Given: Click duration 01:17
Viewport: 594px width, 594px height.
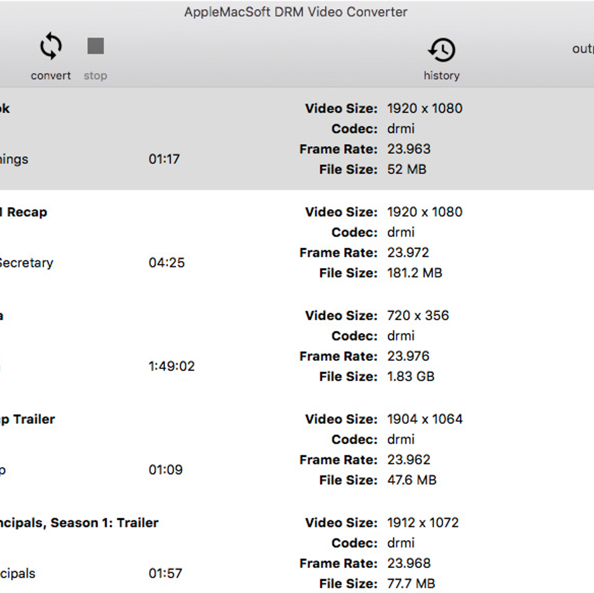Looking at the screenshot, I should pos(164,159).
